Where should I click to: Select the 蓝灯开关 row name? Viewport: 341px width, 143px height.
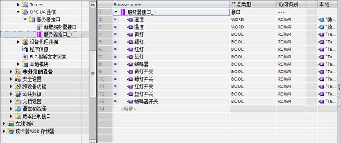pos(144,94)
